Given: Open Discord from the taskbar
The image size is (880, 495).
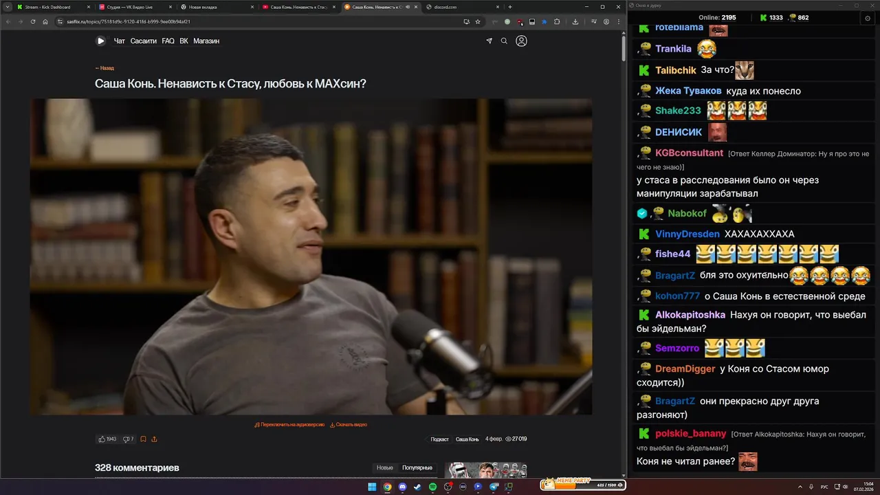Looking at the screenshot, I should 402,487.
